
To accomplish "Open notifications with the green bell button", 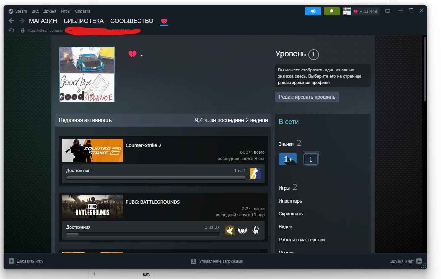I will point(332,11).
